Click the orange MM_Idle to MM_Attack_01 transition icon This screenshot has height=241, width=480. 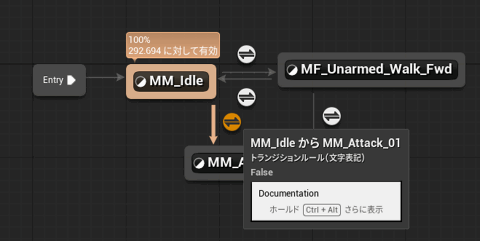click(232, 122)
